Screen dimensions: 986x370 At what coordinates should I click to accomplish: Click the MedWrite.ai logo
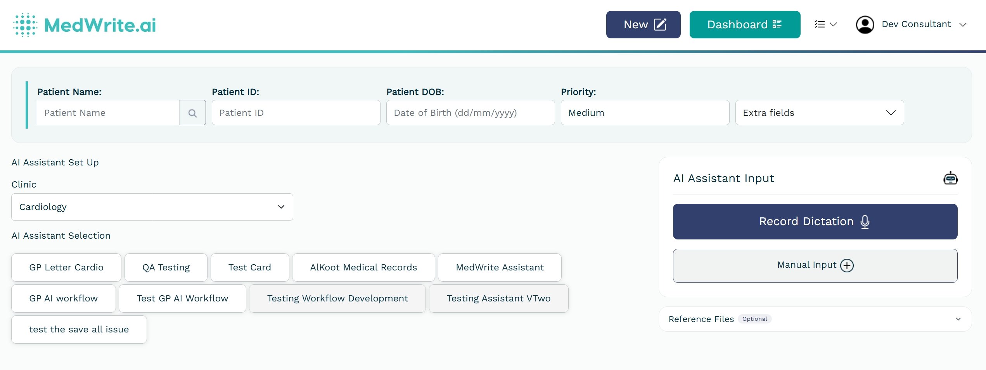click(85, 25)
